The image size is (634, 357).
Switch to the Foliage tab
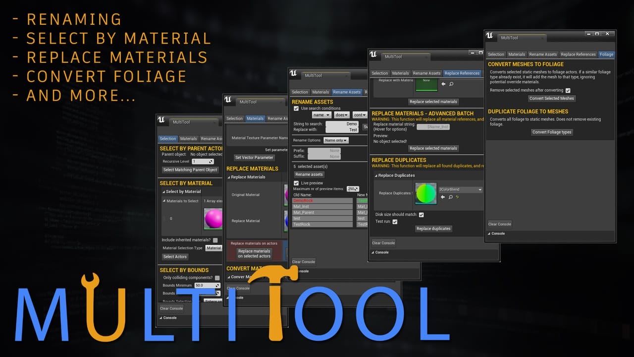tap(606, 54)
